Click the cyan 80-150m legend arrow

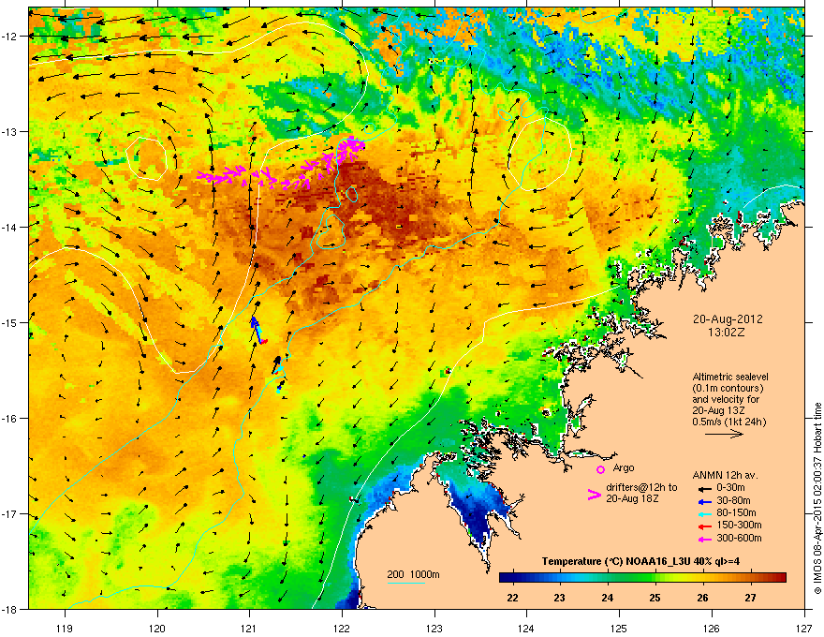(705, 513)
